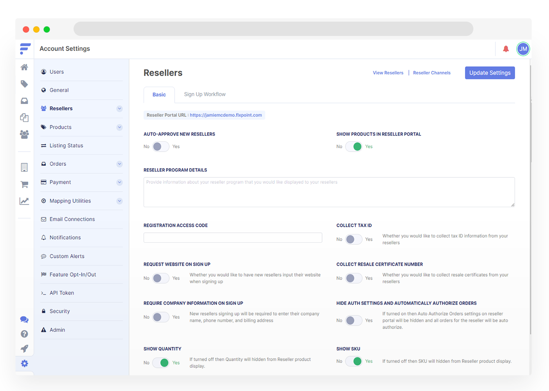The image size is (549, 391).
Task: Open notifications bell in the header
Action: pyautogui.click(x=506, y=49)
